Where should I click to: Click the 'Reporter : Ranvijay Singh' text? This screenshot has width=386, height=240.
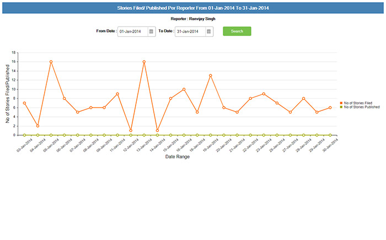[x=193, y=19]
